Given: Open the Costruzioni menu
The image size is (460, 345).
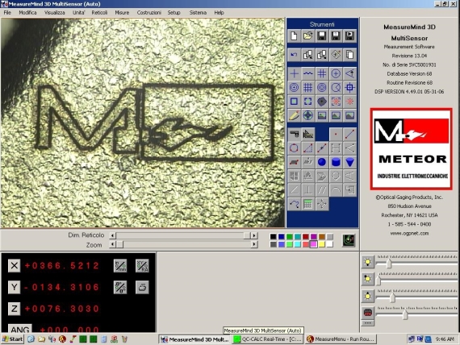Looking at the screenshot, I should (149, 13).
